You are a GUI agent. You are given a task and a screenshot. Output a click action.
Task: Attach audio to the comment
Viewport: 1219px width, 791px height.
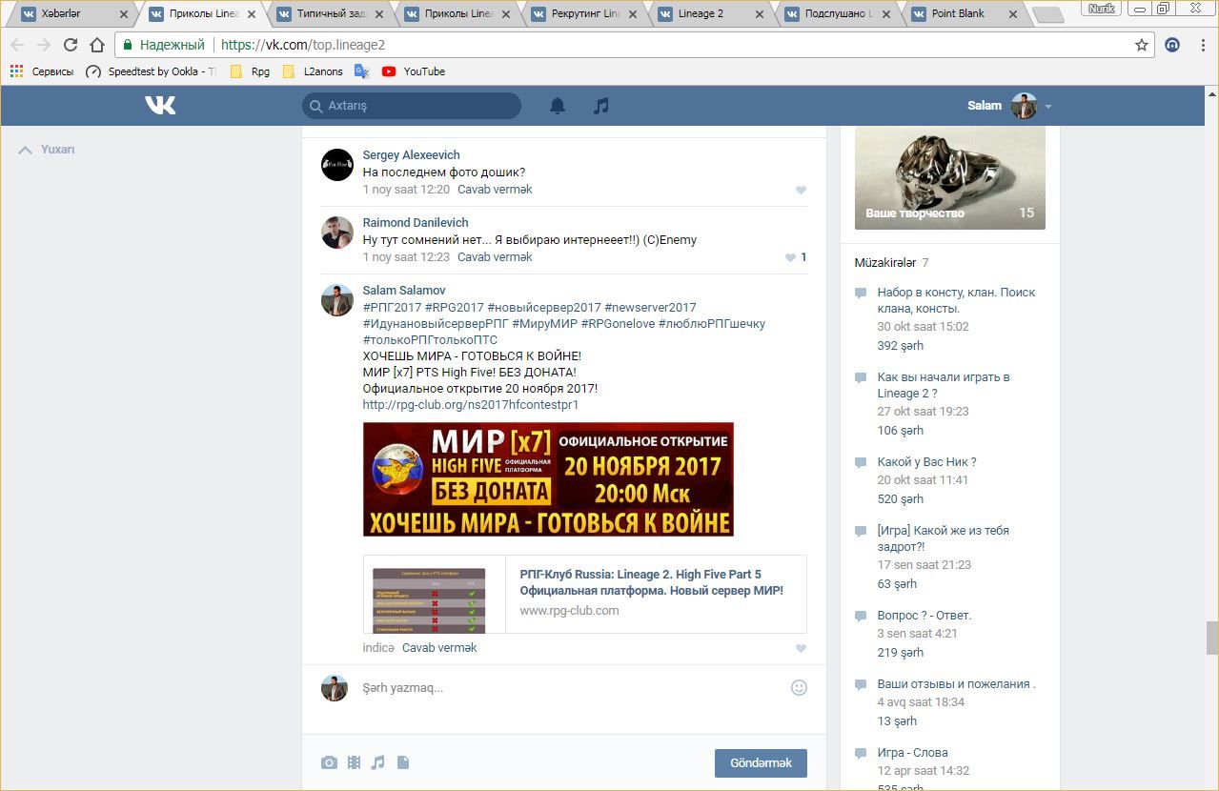[x=377, y=762]
